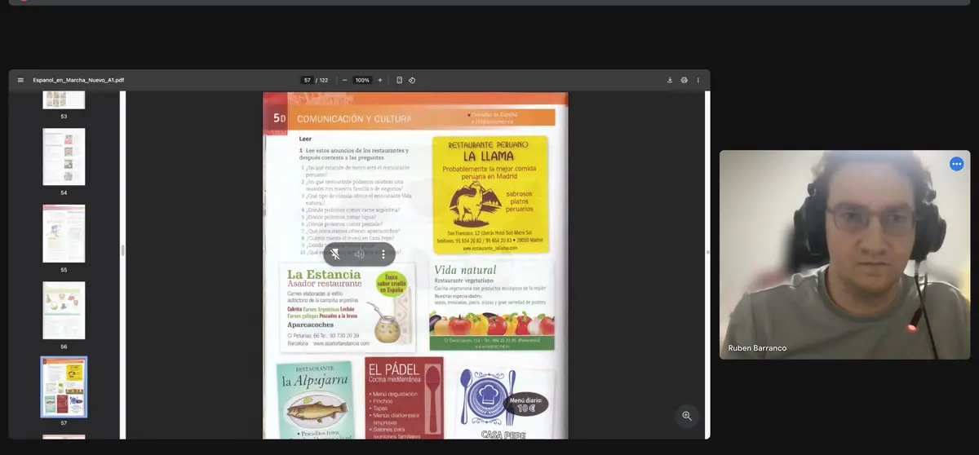Open options for Ruben Barranco's video tile
Viewport: 979px width, 455px height.
[x=956, y=164]
